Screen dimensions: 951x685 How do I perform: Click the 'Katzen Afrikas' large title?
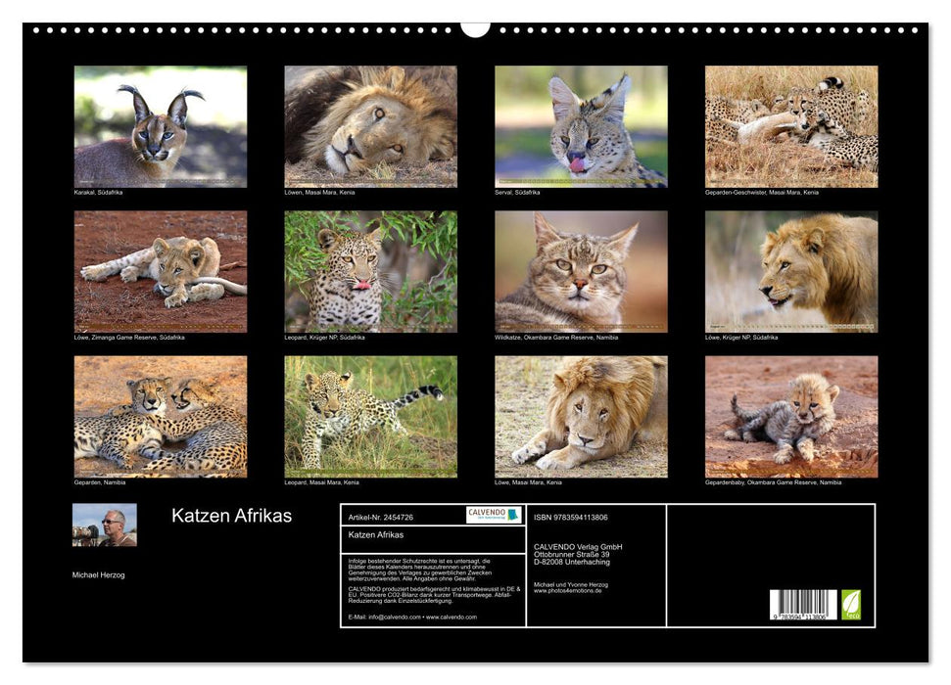coord(232,516)
